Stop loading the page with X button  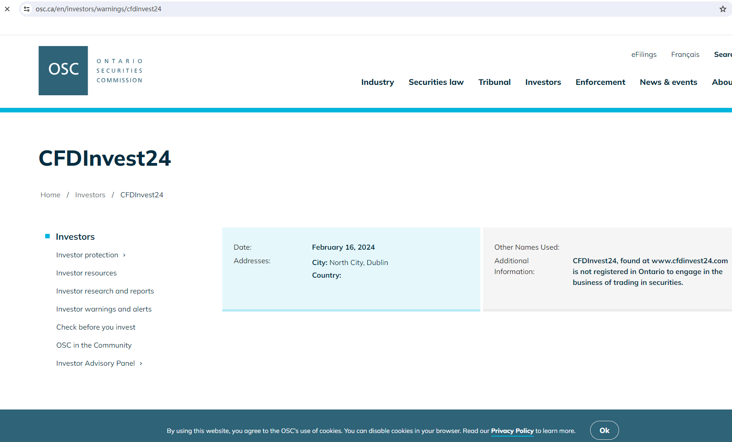[x=7, y=9]
